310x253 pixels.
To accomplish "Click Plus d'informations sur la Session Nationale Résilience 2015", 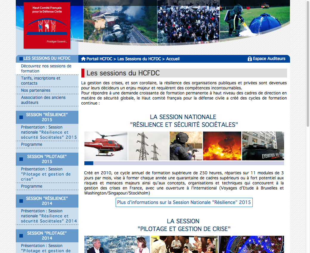I will pos(184,203).
